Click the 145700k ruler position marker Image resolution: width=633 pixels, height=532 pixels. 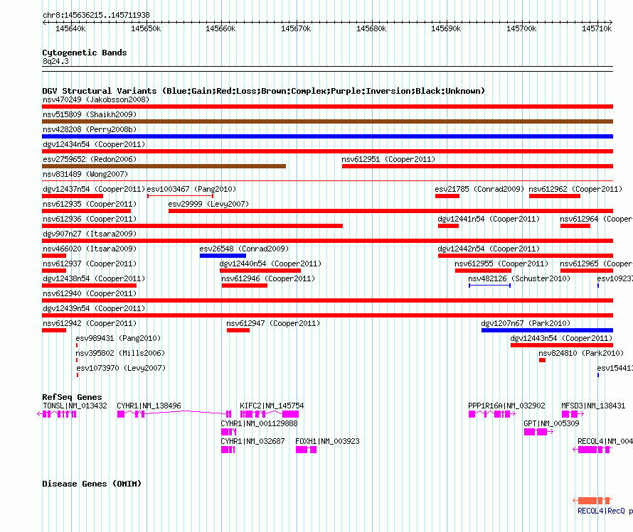click(521, 28)
